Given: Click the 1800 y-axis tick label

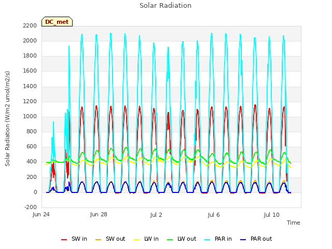Looking at the screenshot, I should [30, 56].
